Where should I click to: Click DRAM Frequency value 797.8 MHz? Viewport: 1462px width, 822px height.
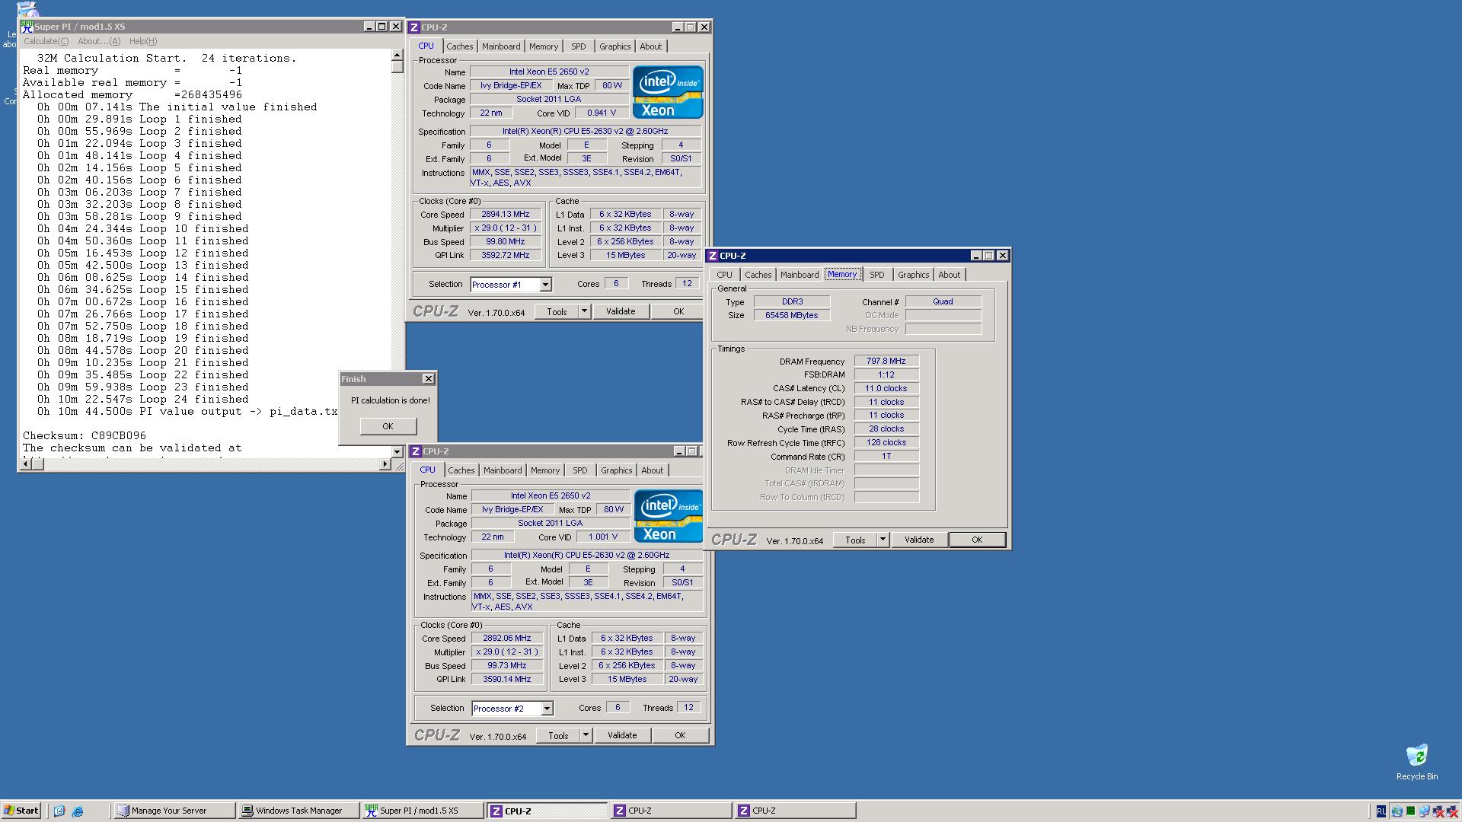click(886, 361)
